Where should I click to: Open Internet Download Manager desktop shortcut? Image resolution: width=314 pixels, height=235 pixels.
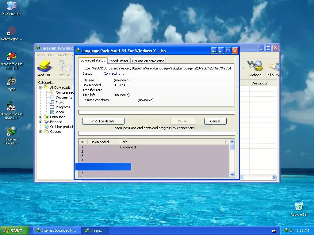12,136
